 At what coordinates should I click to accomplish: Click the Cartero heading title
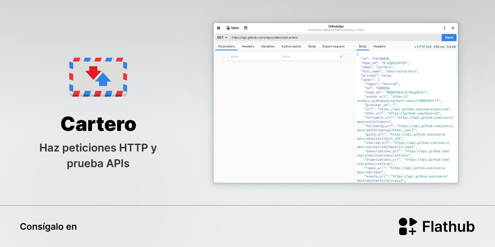[x=98, y=123]
